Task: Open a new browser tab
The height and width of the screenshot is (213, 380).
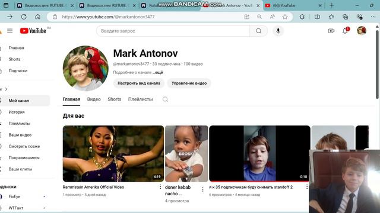Action: [x=332, y=5]
